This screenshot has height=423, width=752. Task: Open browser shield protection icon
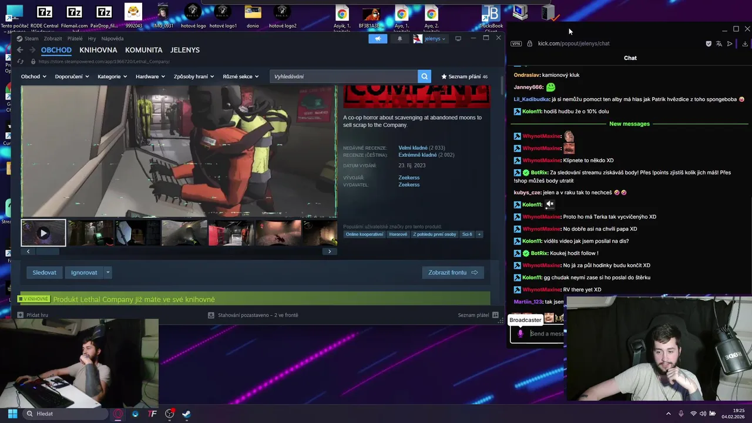tap(709, 43)
